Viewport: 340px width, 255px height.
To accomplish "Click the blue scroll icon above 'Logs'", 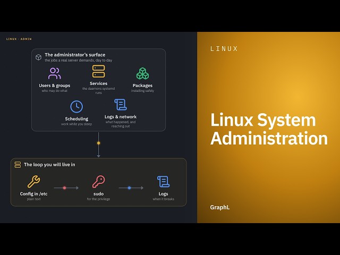I will pos(163,182).
